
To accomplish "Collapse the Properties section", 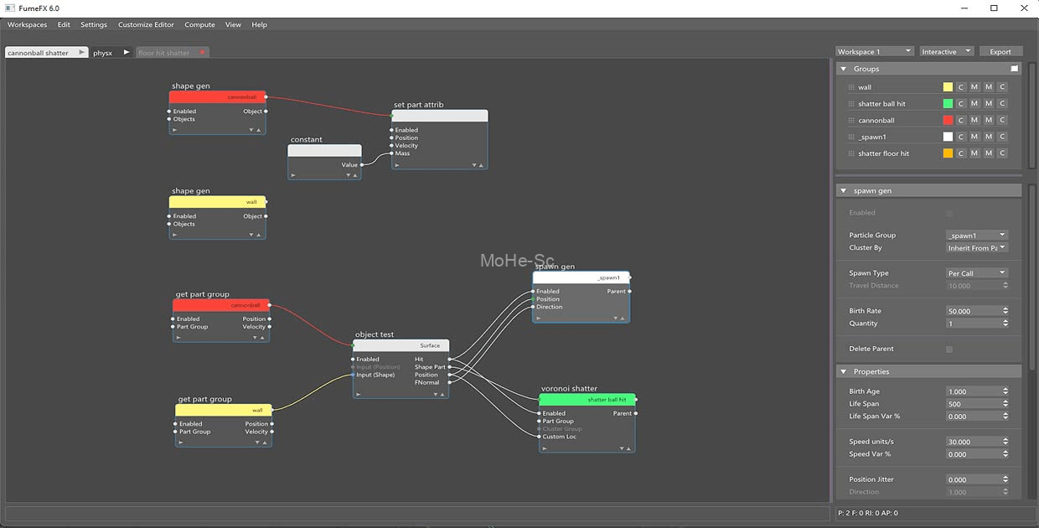I will tap(843, 371).
